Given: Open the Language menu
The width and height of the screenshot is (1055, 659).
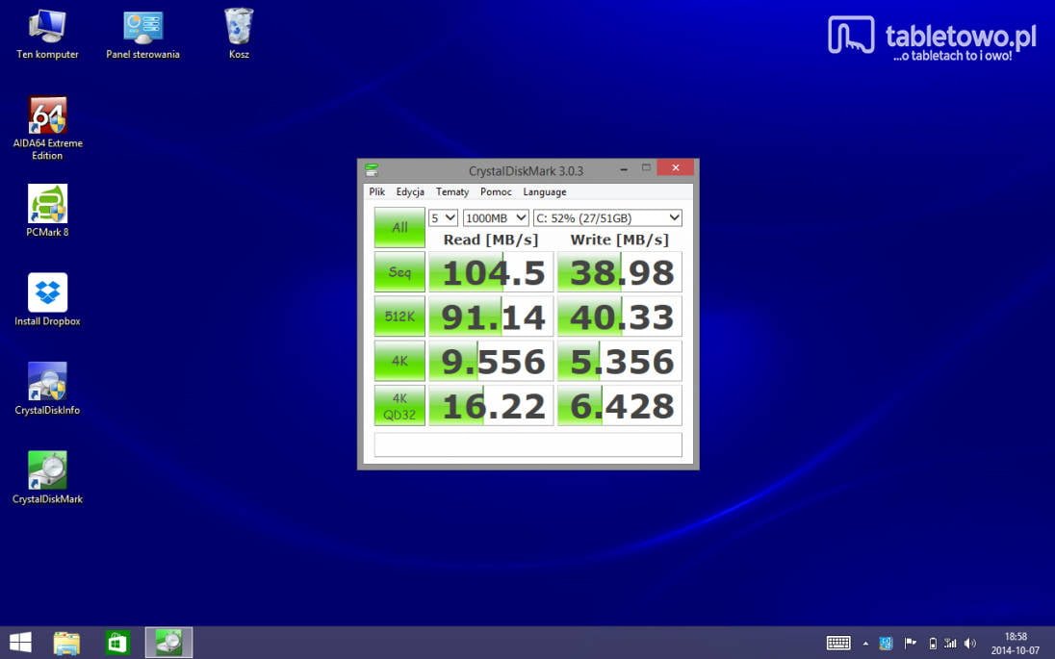Looking at the screenshot, I should click(544, 191).
